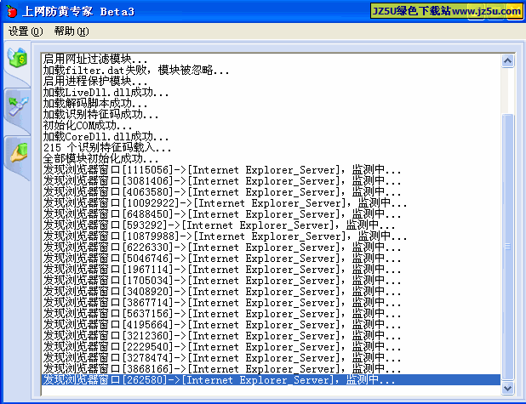This screenshot has width=526, height=404.
Task: Click the vertical scrollbar thumb
Action: (x=507, y=247)
